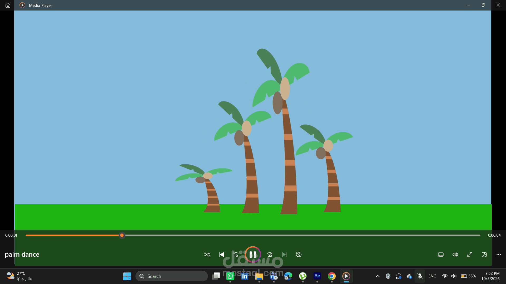
Task: Open battery status showing 56%
Action: pos(468,276)
